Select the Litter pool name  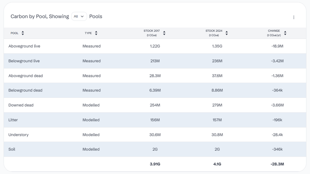coord(13,120)
